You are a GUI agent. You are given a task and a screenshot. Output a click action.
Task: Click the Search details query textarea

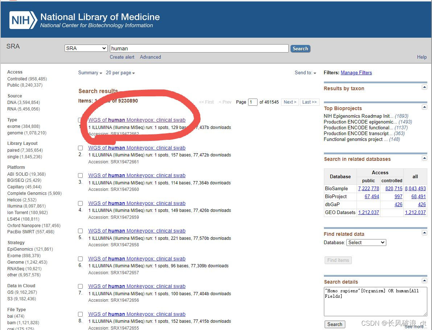point(375,302)
